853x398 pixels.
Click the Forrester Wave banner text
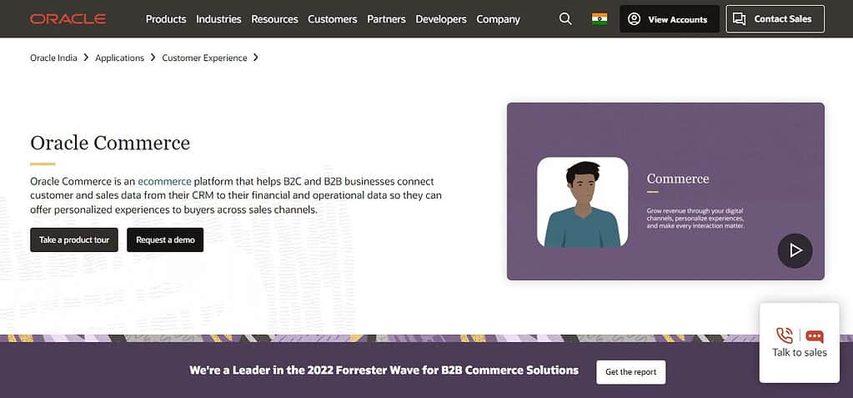pos(384,370)
